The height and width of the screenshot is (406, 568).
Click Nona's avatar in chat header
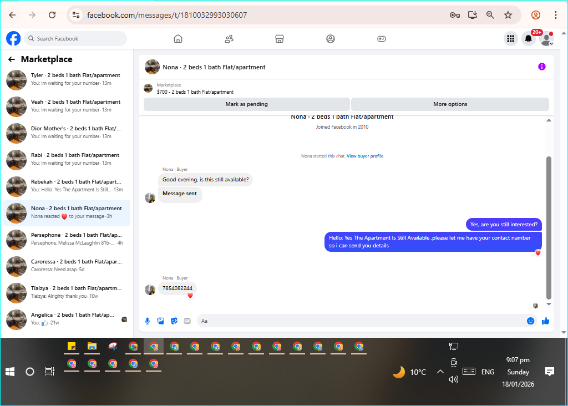click(x=152, y=67)
